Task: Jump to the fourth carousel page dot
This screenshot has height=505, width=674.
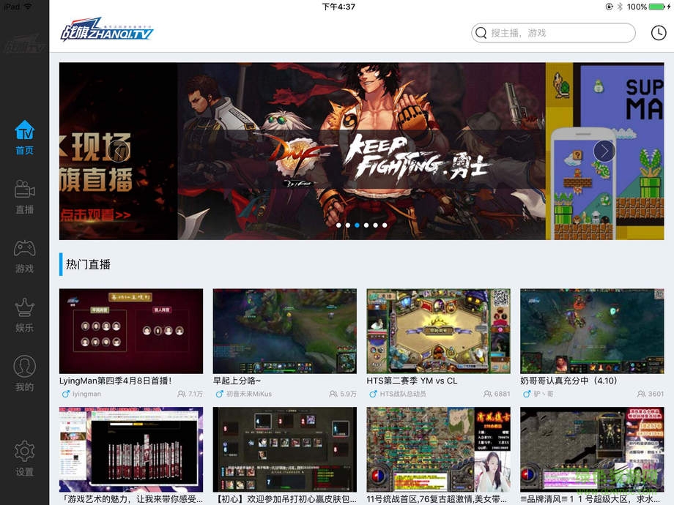Action: (366, 225)
